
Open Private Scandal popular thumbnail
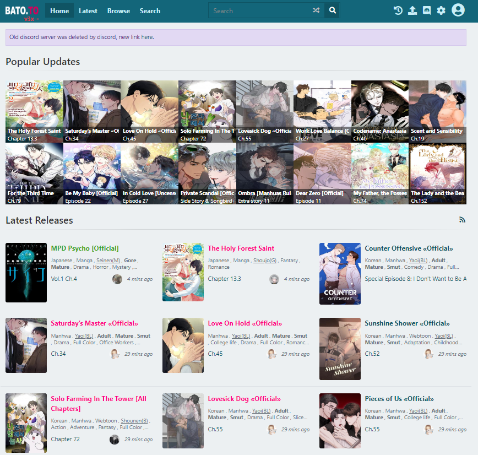pyautogui.click(x=207, y=174)
